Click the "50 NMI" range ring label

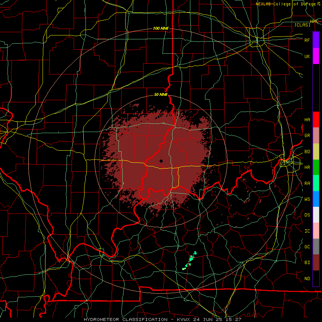[x=161, y=95]
